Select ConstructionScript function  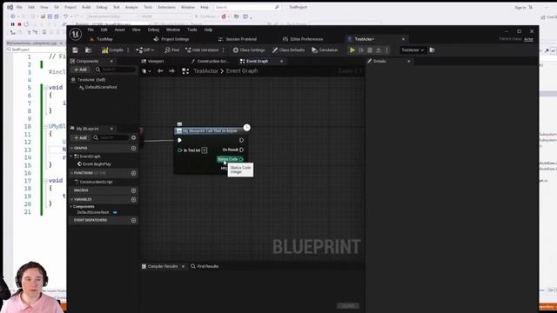tap(93, 182)
